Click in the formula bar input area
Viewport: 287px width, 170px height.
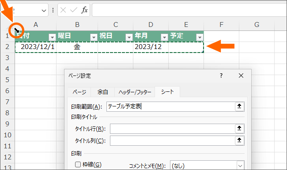pyautogui.click(x=189, y=10)
